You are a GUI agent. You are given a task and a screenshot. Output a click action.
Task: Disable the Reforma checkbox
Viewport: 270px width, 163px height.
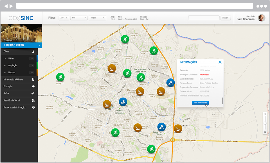[5, 73]
